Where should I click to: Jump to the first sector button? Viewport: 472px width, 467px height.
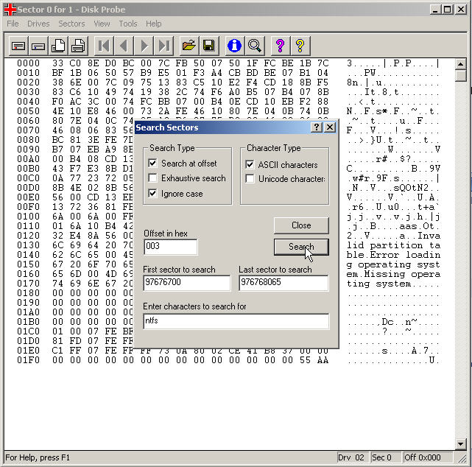coord(104,46)
